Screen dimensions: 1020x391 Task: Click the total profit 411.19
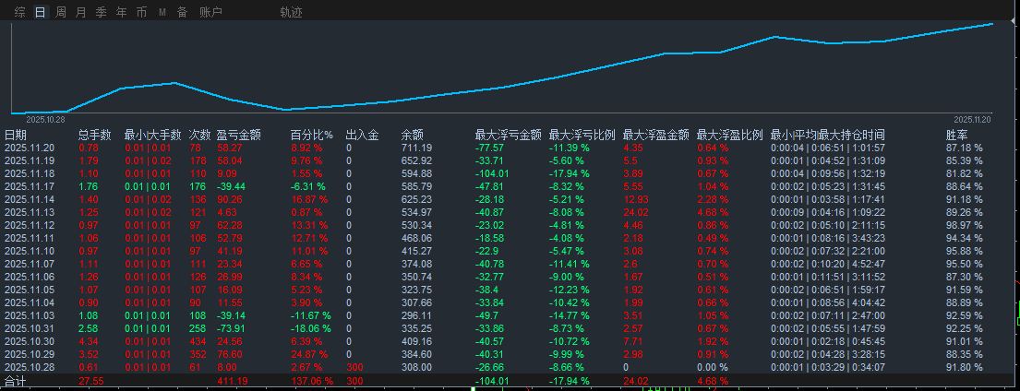pos(232,381)
